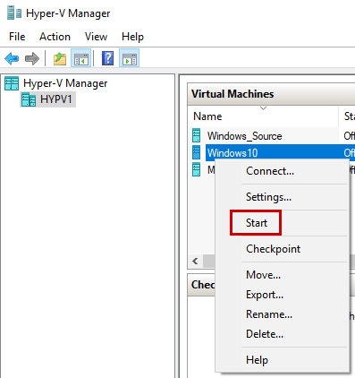The height and width of the screenshot is (378, 355).
Task: Click the Forward arrow toolbar icon
Action: (x=32, y=58)
